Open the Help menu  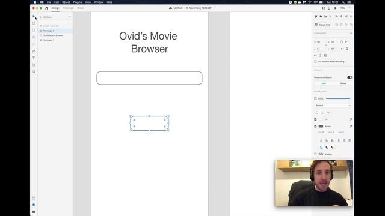coord(109,2)
